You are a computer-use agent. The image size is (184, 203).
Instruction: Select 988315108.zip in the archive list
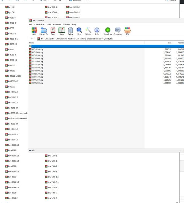click(36, 77)
